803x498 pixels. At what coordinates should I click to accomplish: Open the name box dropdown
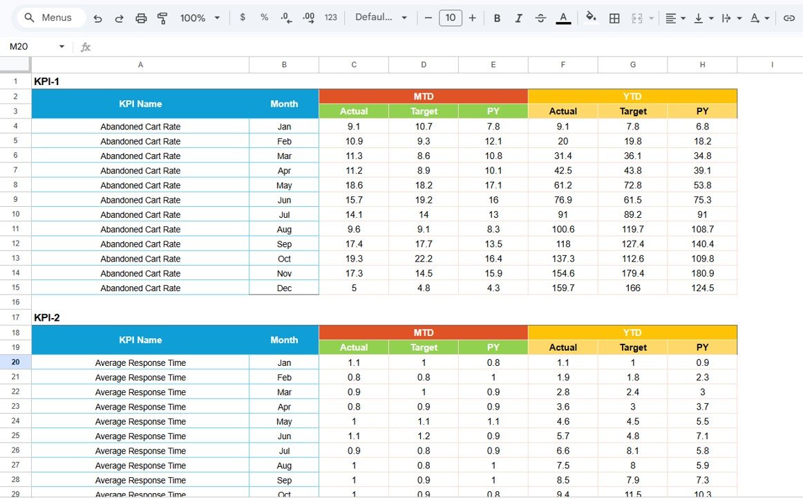click(61, 46)
